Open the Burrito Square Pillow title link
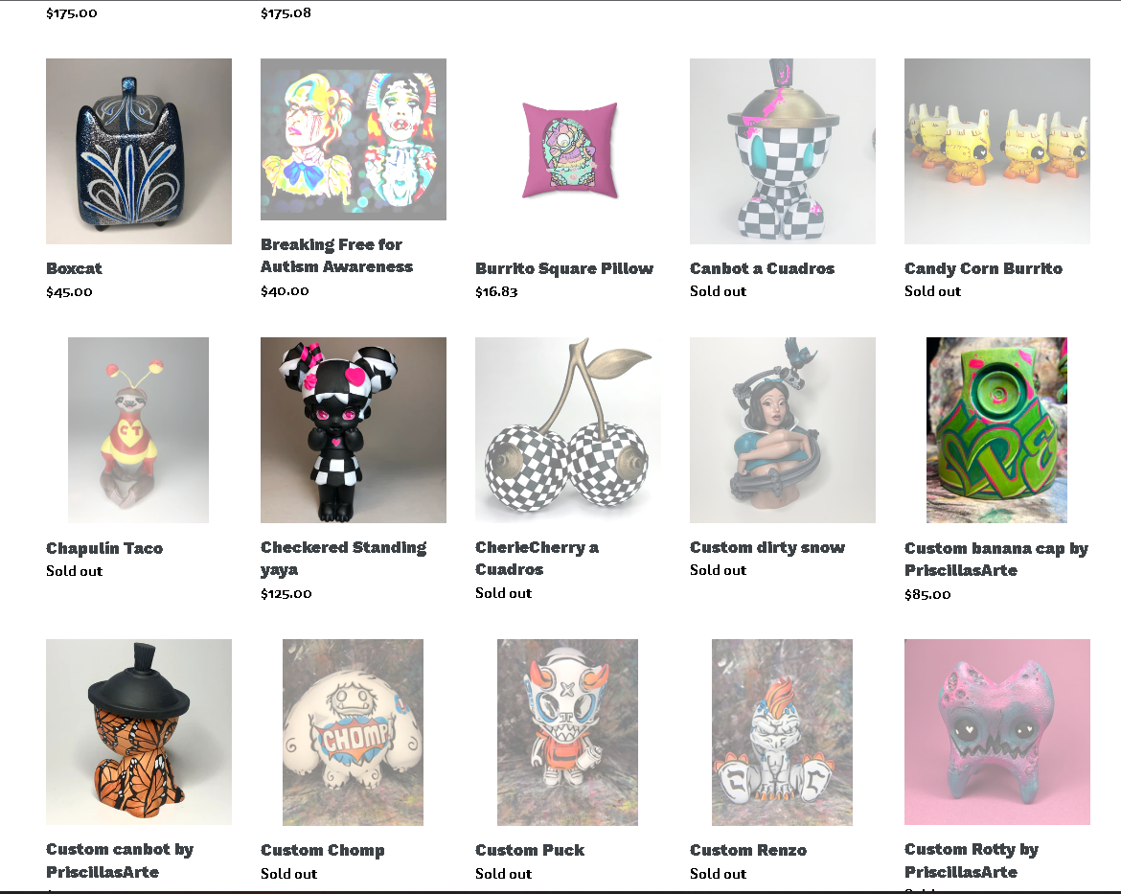Image resolution: width=1121 pixels, height=894 pixels. (x=564, y=268)
